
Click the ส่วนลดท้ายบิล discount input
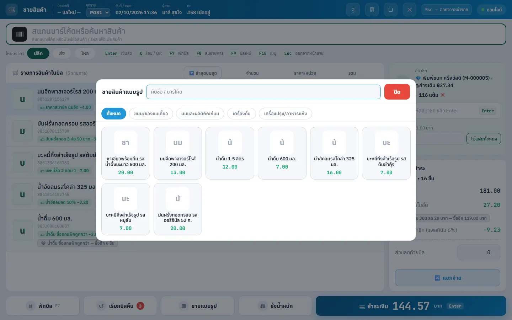pos(479,252)
